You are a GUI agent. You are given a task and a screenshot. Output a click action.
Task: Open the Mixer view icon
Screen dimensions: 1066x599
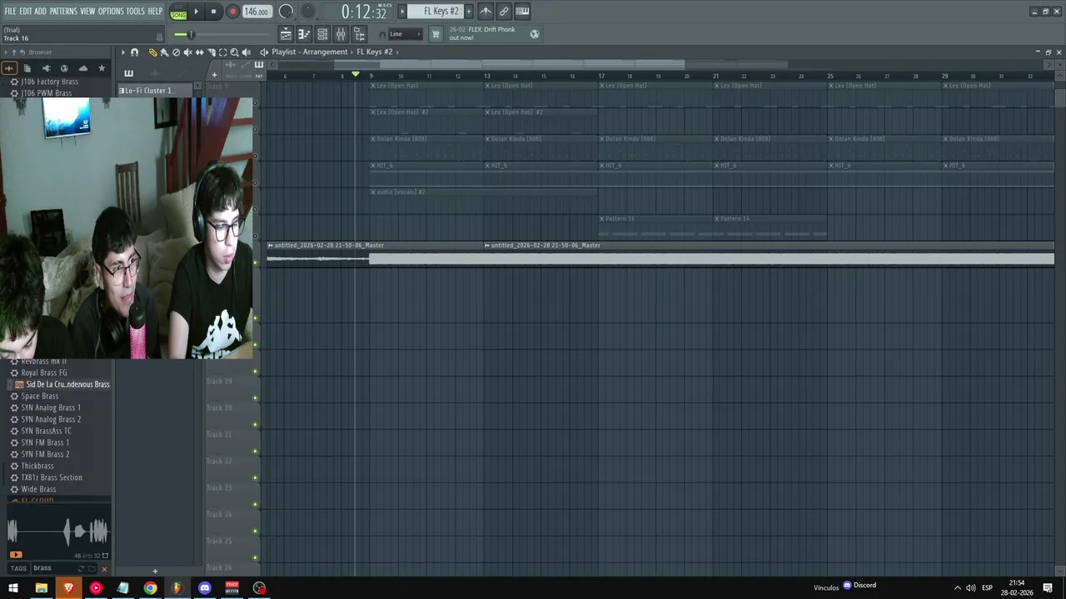coord(341,34)
